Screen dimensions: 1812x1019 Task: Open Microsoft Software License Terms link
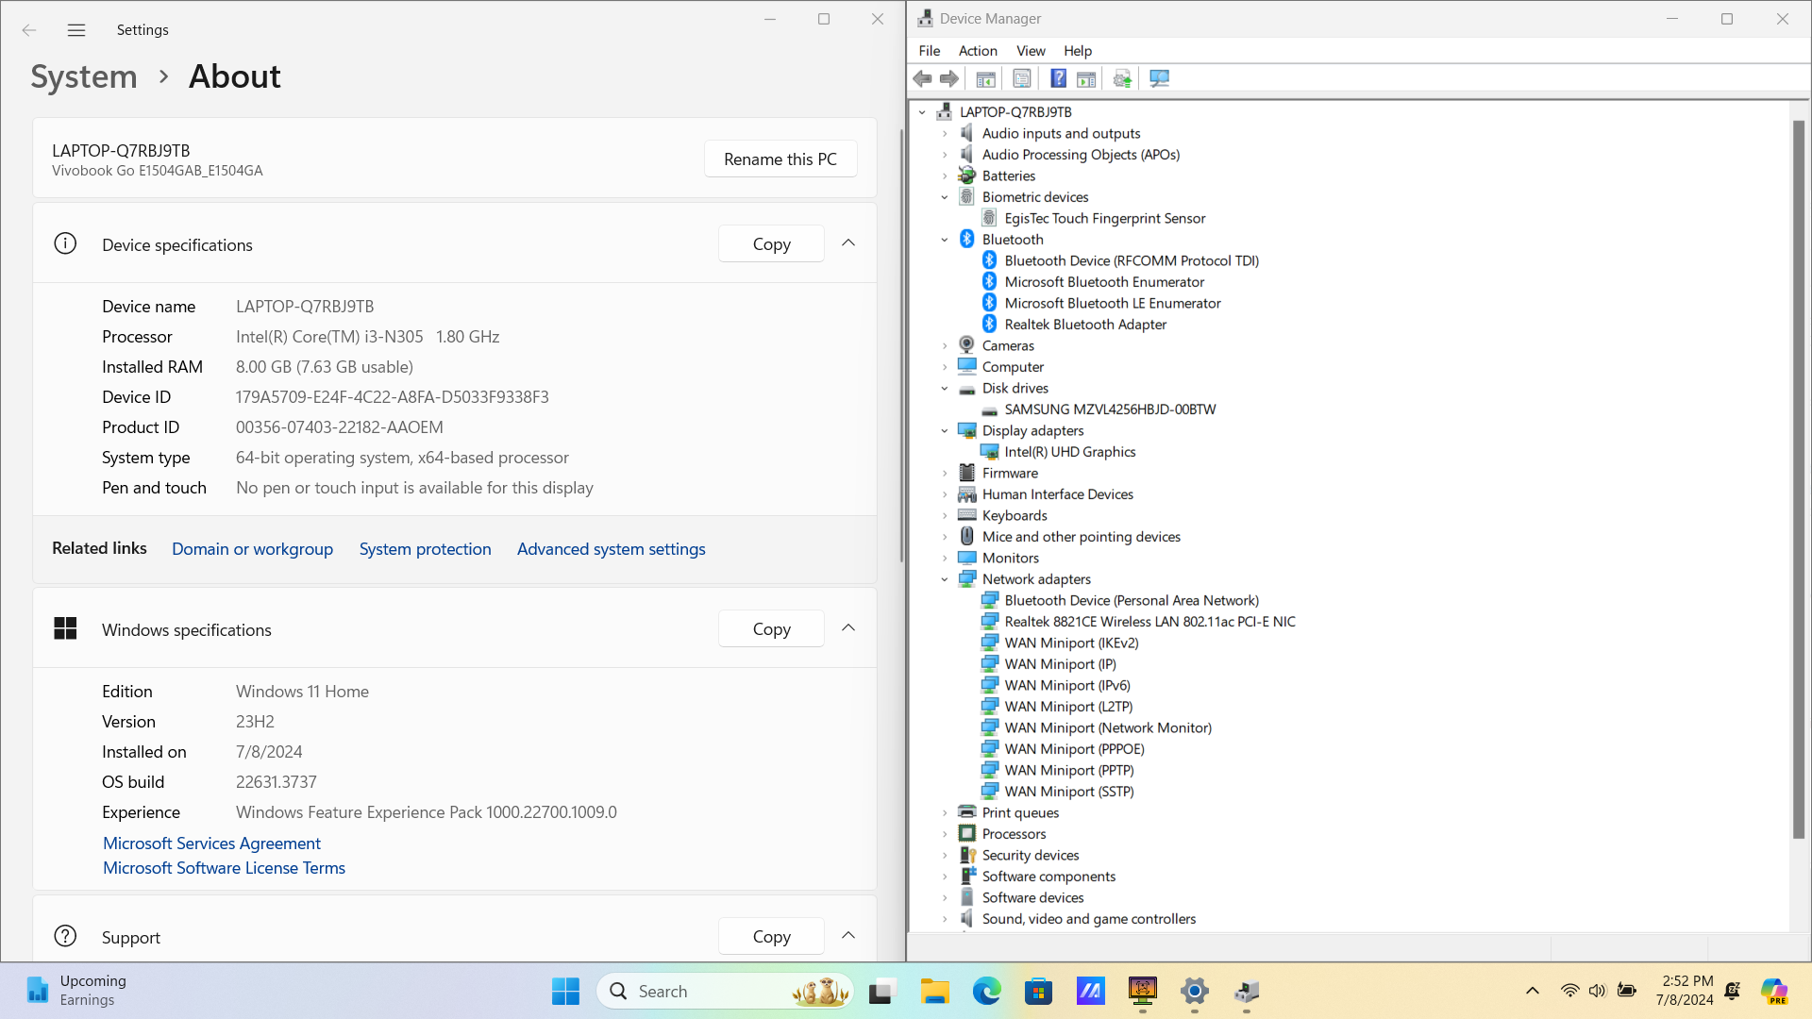pyautogui.click(x=224, y=868)
